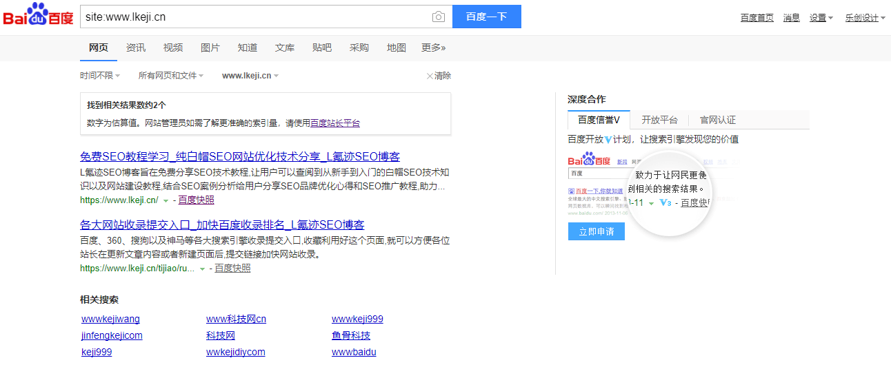Click the search input field
This screenshot has width=891, height=378.
click(x=255, y=17)
